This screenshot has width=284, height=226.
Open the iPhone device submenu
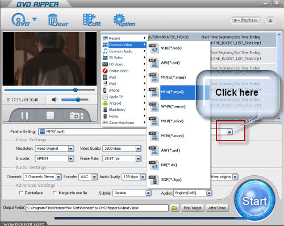(x=124, y=90)
